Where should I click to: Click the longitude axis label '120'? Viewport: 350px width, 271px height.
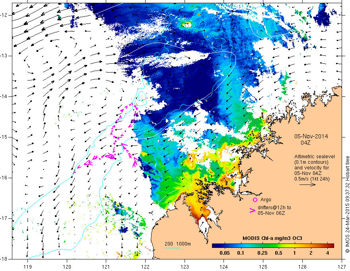pyautogui.click(x=67, y=267)
